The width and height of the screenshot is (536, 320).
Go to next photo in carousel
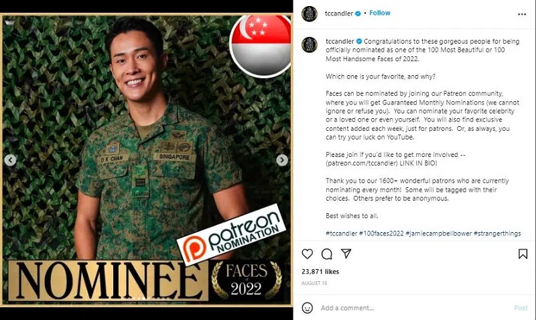coord(282,160)
